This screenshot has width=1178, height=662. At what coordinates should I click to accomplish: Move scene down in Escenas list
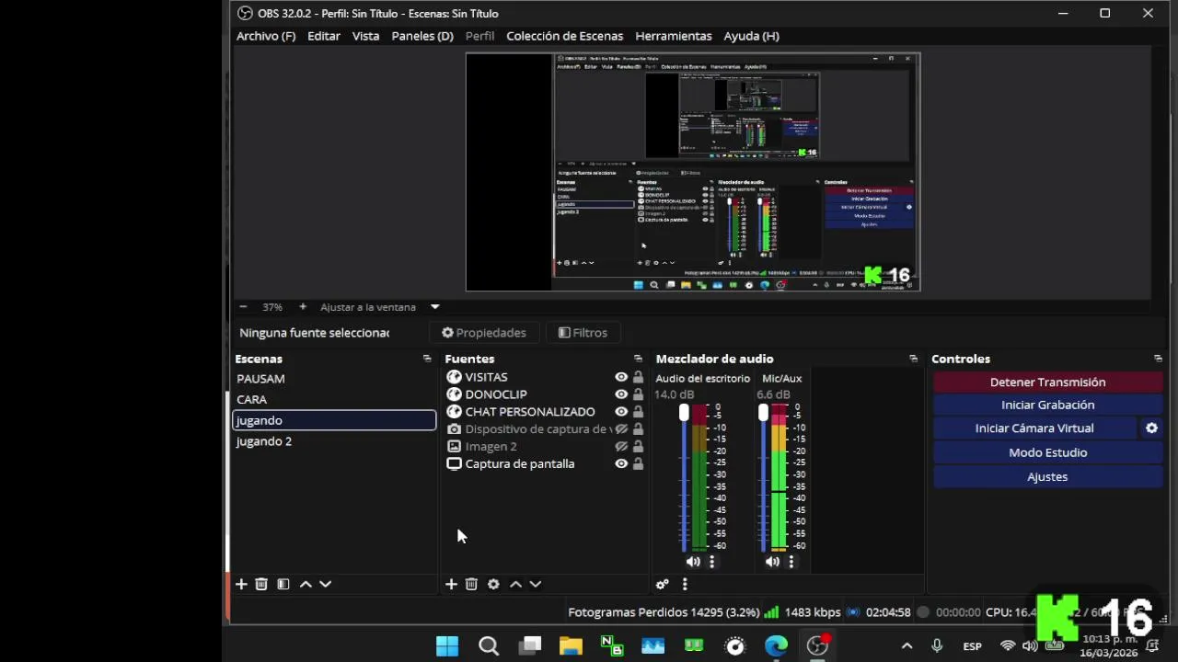click(x=325, y=584)
